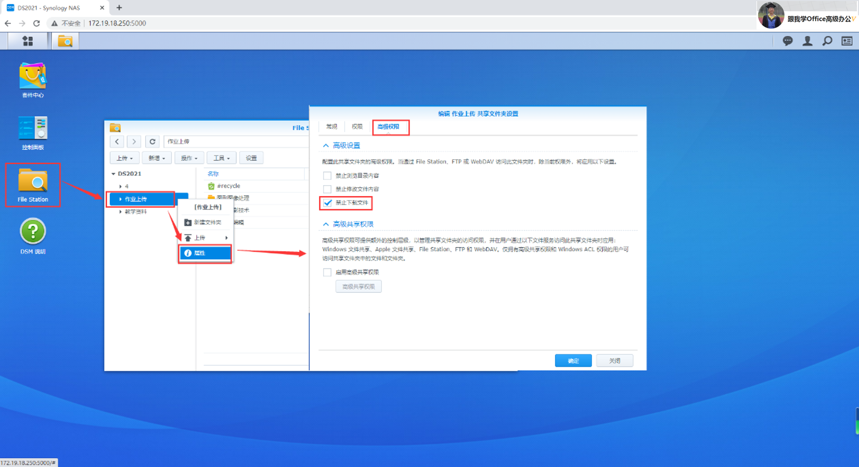Click the upload arrow icon in context menu
Viewport: 859px width, 467px height.
(188, 238)
